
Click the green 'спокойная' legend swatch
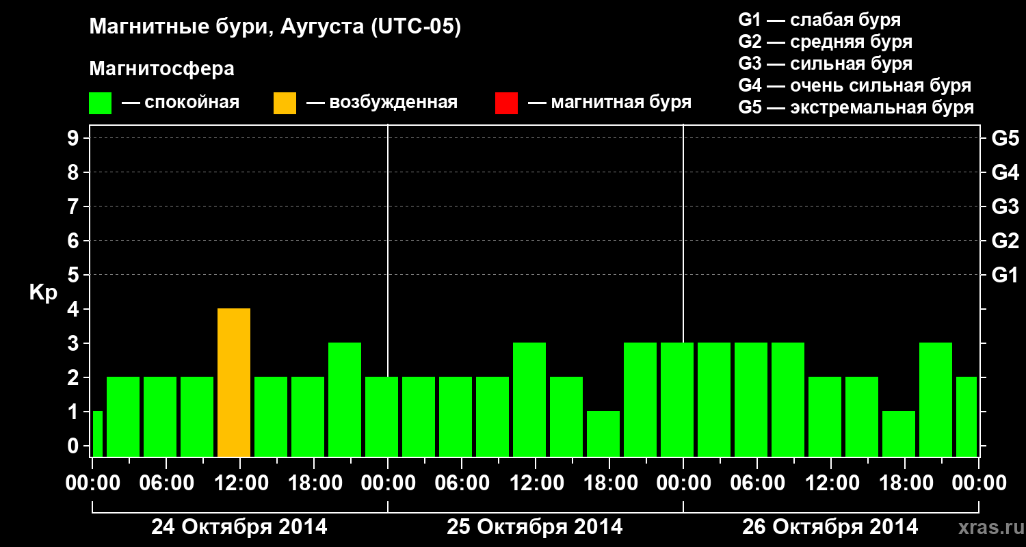click(x=101, y=103)
